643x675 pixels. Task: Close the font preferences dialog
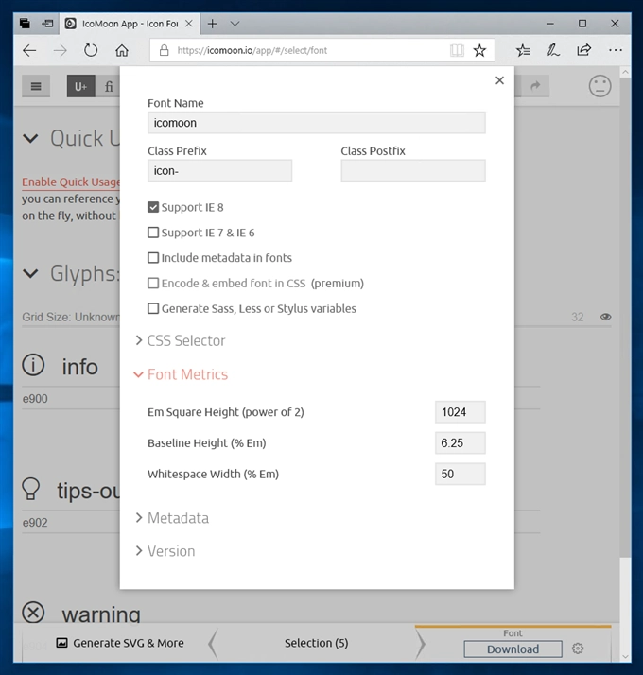pos(499,80)
